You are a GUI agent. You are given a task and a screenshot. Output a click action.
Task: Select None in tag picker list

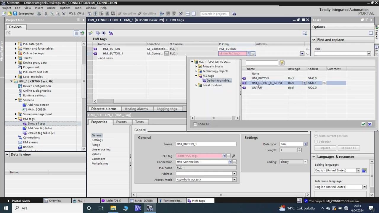coord(255,74)
